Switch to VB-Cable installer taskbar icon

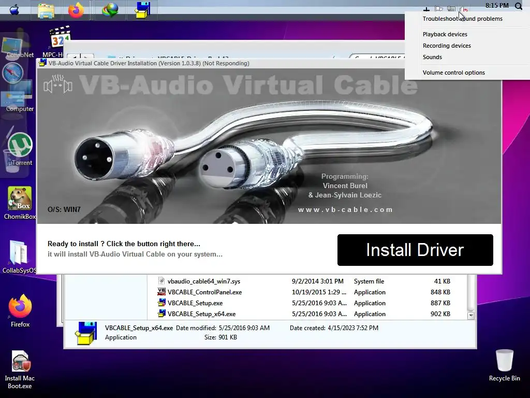coord(142,10)
